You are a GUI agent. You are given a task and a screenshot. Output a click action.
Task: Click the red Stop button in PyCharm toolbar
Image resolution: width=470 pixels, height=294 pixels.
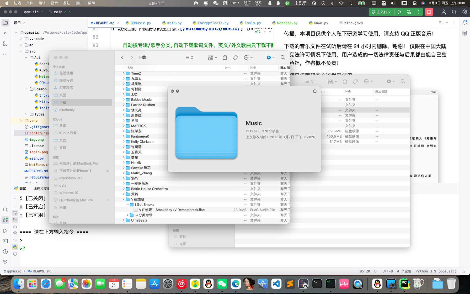click(x=429, y=12)
